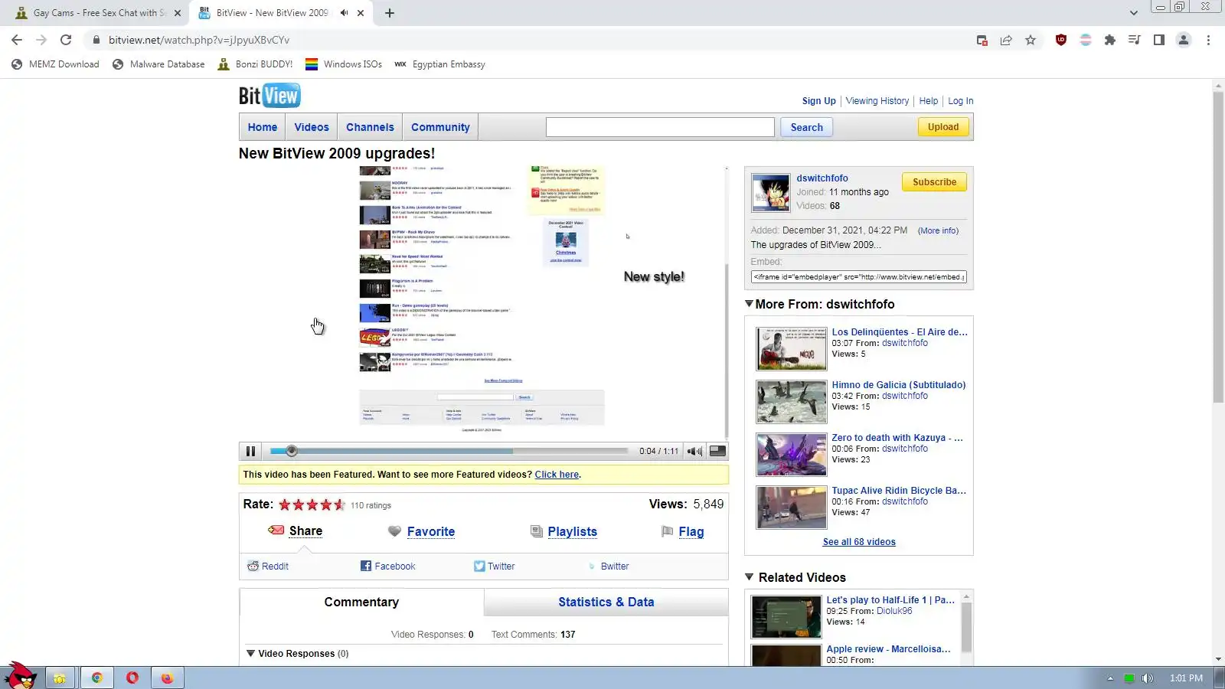1225x689 pixels.
Task: Switch to the Gay Cams browser tab
Action: point(99,13)
